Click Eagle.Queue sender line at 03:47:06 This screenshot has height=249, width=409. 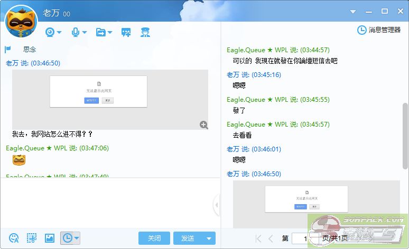(58, 148)
